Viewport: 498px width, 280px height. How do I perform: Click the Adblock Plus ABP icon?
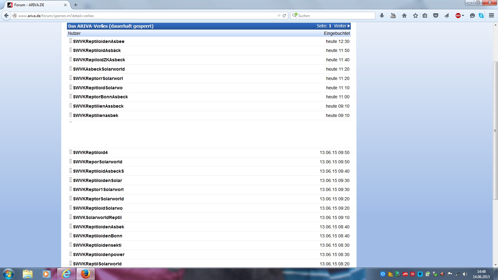tap(458, 16)
